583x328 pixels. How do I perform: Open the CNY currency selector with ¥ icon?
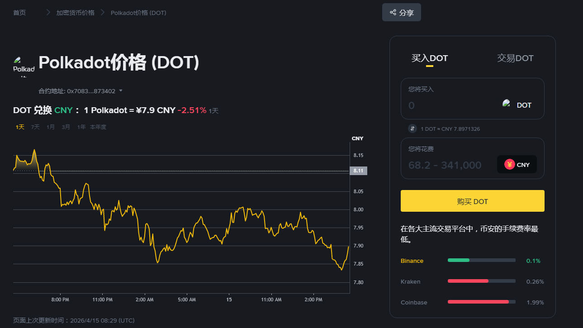pos(517,165)
